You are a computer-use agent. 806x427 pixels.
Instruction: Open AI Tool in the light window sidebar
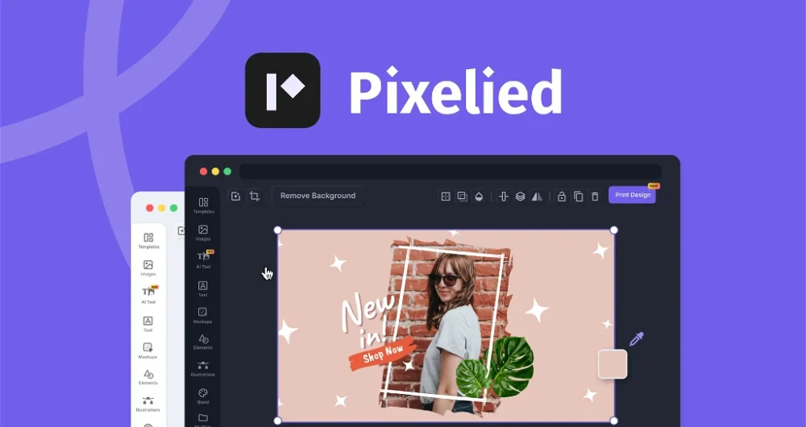click(x=148, y=295)
